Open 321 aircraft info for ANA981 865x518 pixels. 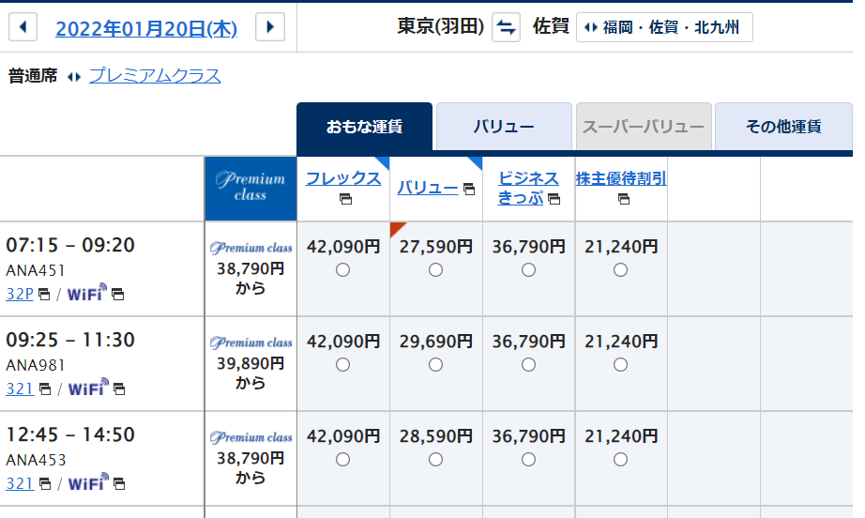pos(20,388)
